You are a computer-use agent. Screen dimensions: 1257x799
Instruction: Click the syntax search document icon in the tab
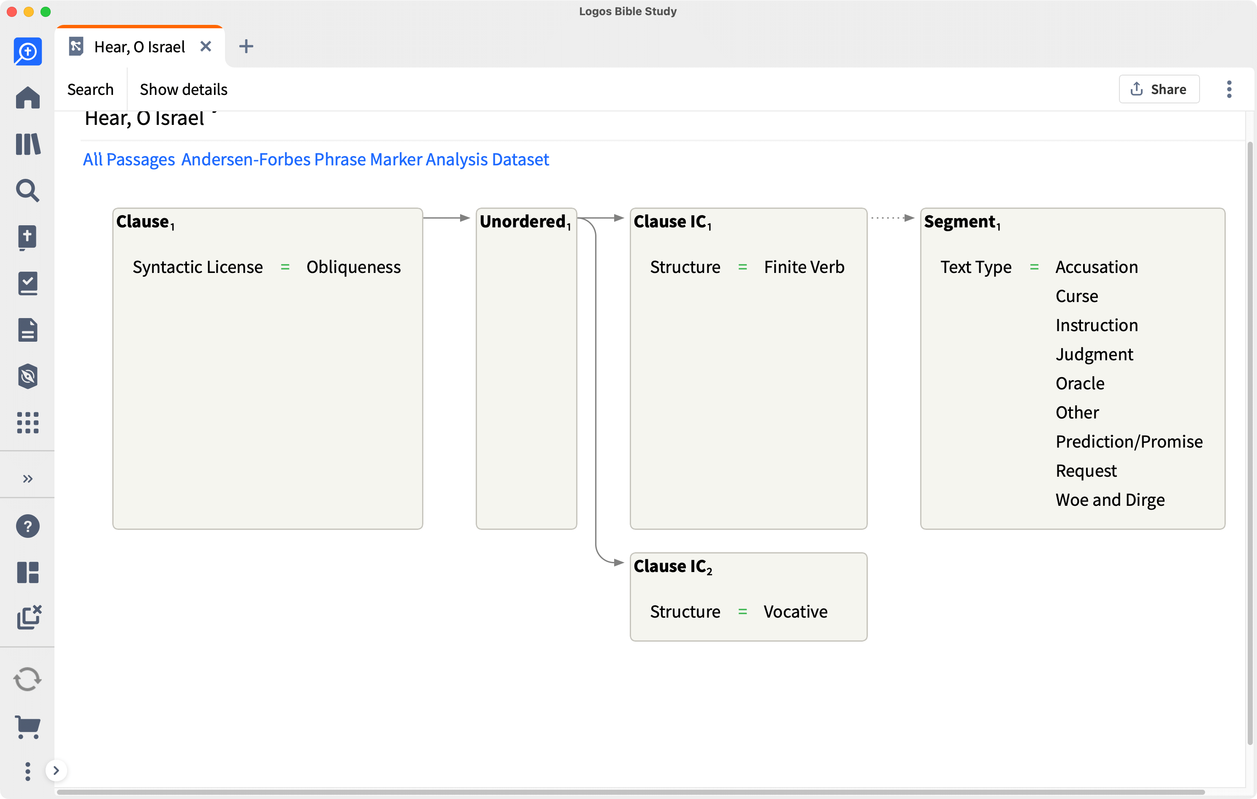(76, 46)
